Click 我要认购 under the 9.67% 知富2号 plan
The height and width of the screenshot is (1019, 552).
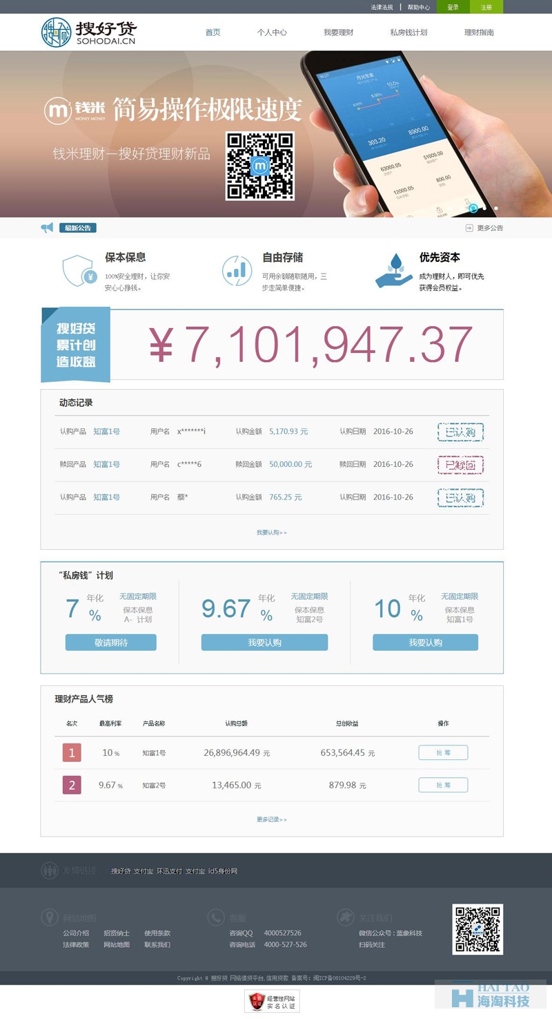265,642
